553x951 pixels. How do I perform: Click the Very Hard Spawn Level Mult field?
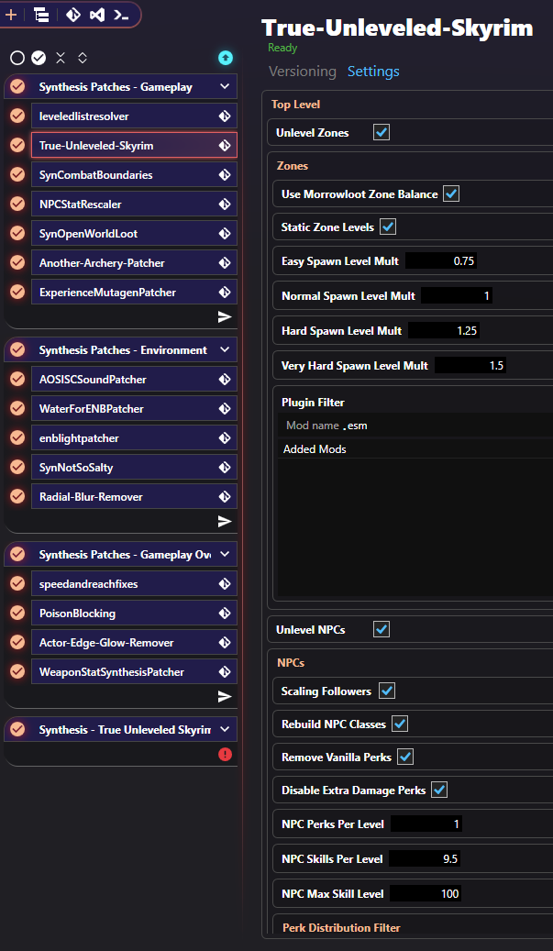point(470,366)
